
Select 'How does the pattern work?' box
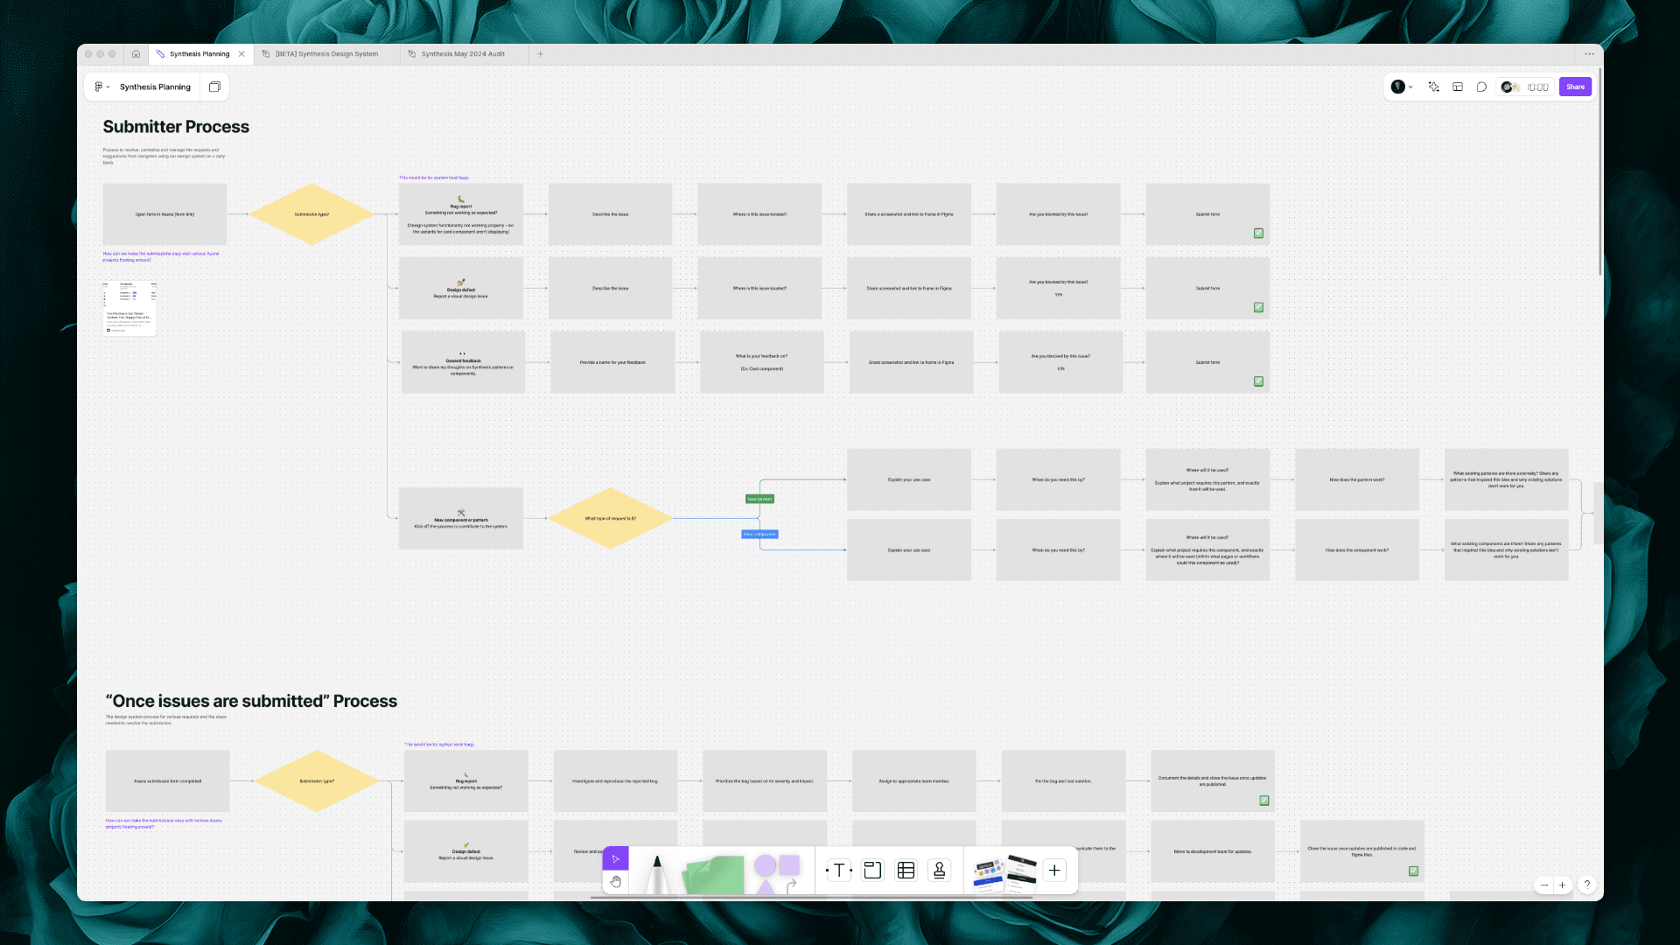(1357, 479)
